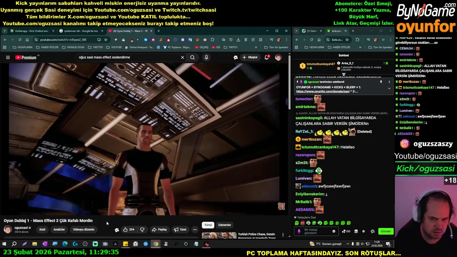The image size is (457, 257).
Task: Click the Tanıt promote button
Action: [x=180, y=230]
